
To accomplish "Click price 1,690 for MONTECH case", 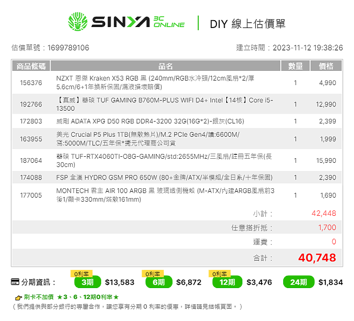I will pyautogui.click(x=328, y=195).
